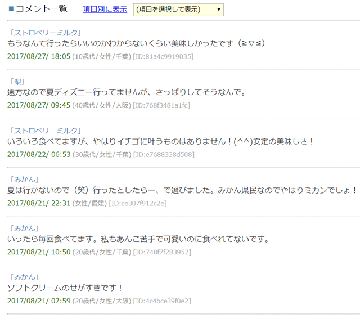Viewport: 360px width, 318px height.
Task: Click the timestamp 2017/08/21 07:59
Action: [39, 301]
